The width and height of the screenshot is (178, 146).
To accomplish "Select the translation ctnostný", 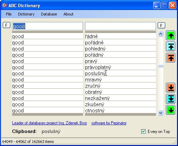I will click(121, 111).
